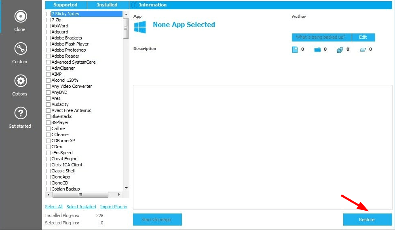Click the commands count icon

(x=363, y=50)
